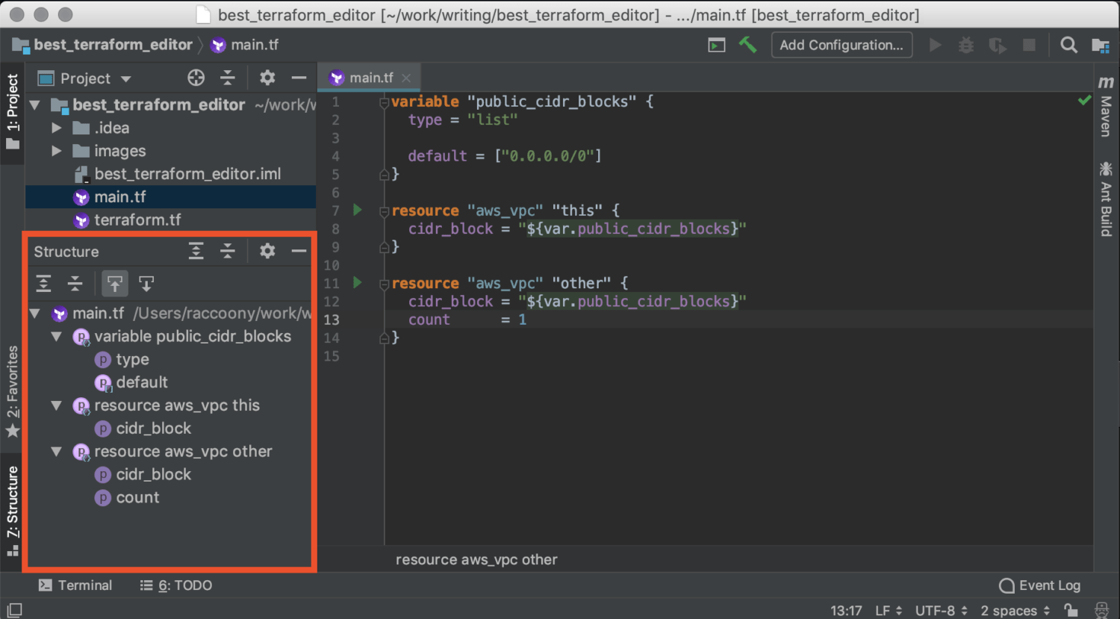Click main.tf breadcrumb in navigation bar
The image size is (1120, 619).
pyautogui.click(x=244, y=45)
